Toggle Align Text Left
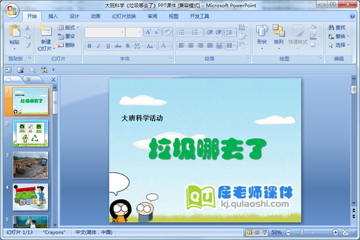 [x=181, y=46]
